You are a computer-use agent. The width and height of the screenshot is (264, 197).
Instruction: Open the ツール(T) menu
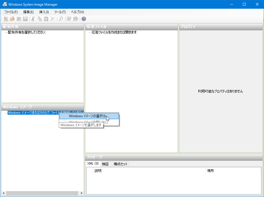point(60,12)
